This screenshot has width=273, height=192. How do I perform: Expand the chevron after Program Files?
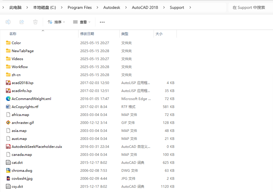97,7
